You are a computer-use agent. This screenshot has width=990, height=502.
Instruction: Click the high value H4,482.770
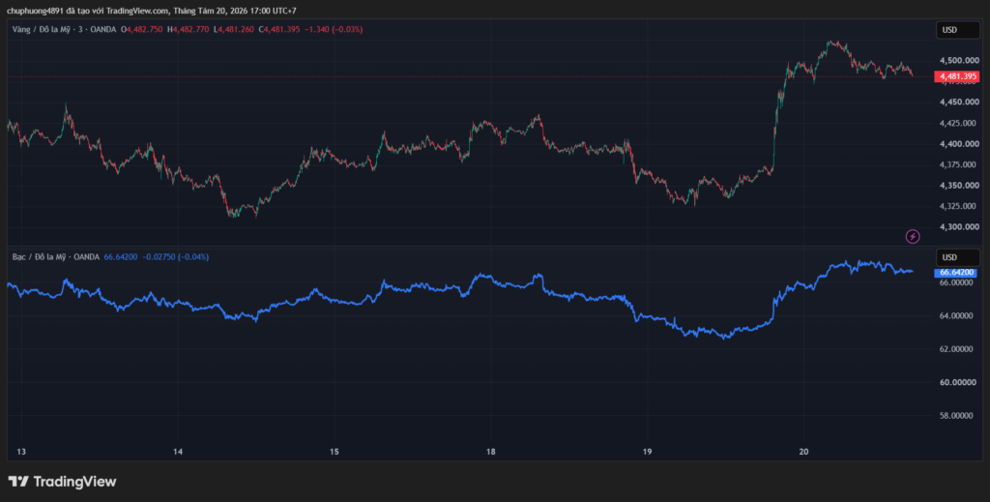[189, 30]
